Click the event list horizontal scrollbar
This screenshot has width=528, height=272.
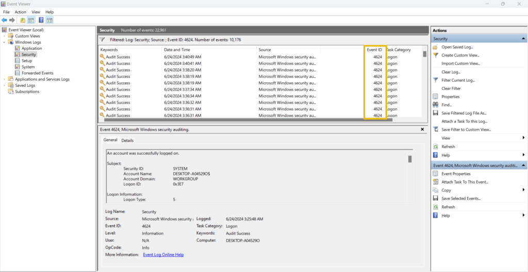[x=248, y=119]
